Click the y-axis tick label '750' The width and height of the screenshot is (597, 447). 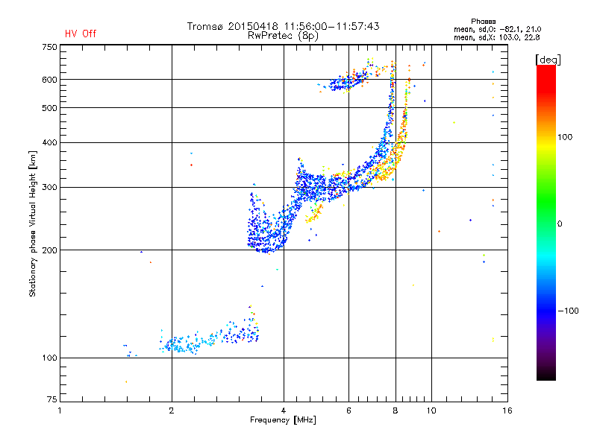[49, 47]
